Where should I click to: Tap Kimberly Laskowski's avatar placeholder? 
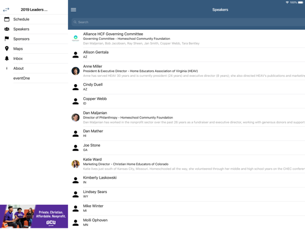tap(76, 180)
